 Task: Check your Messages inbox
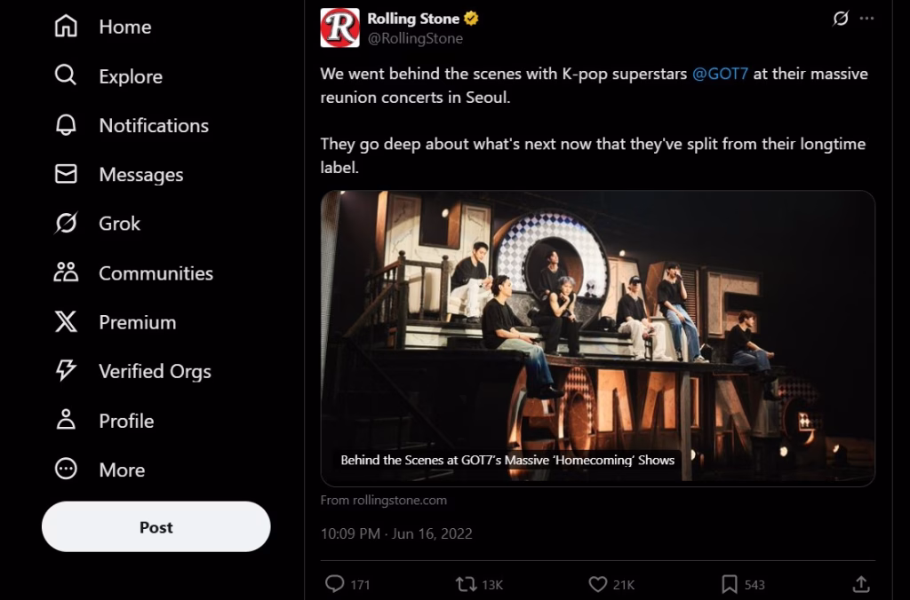(x=142, y=175)
